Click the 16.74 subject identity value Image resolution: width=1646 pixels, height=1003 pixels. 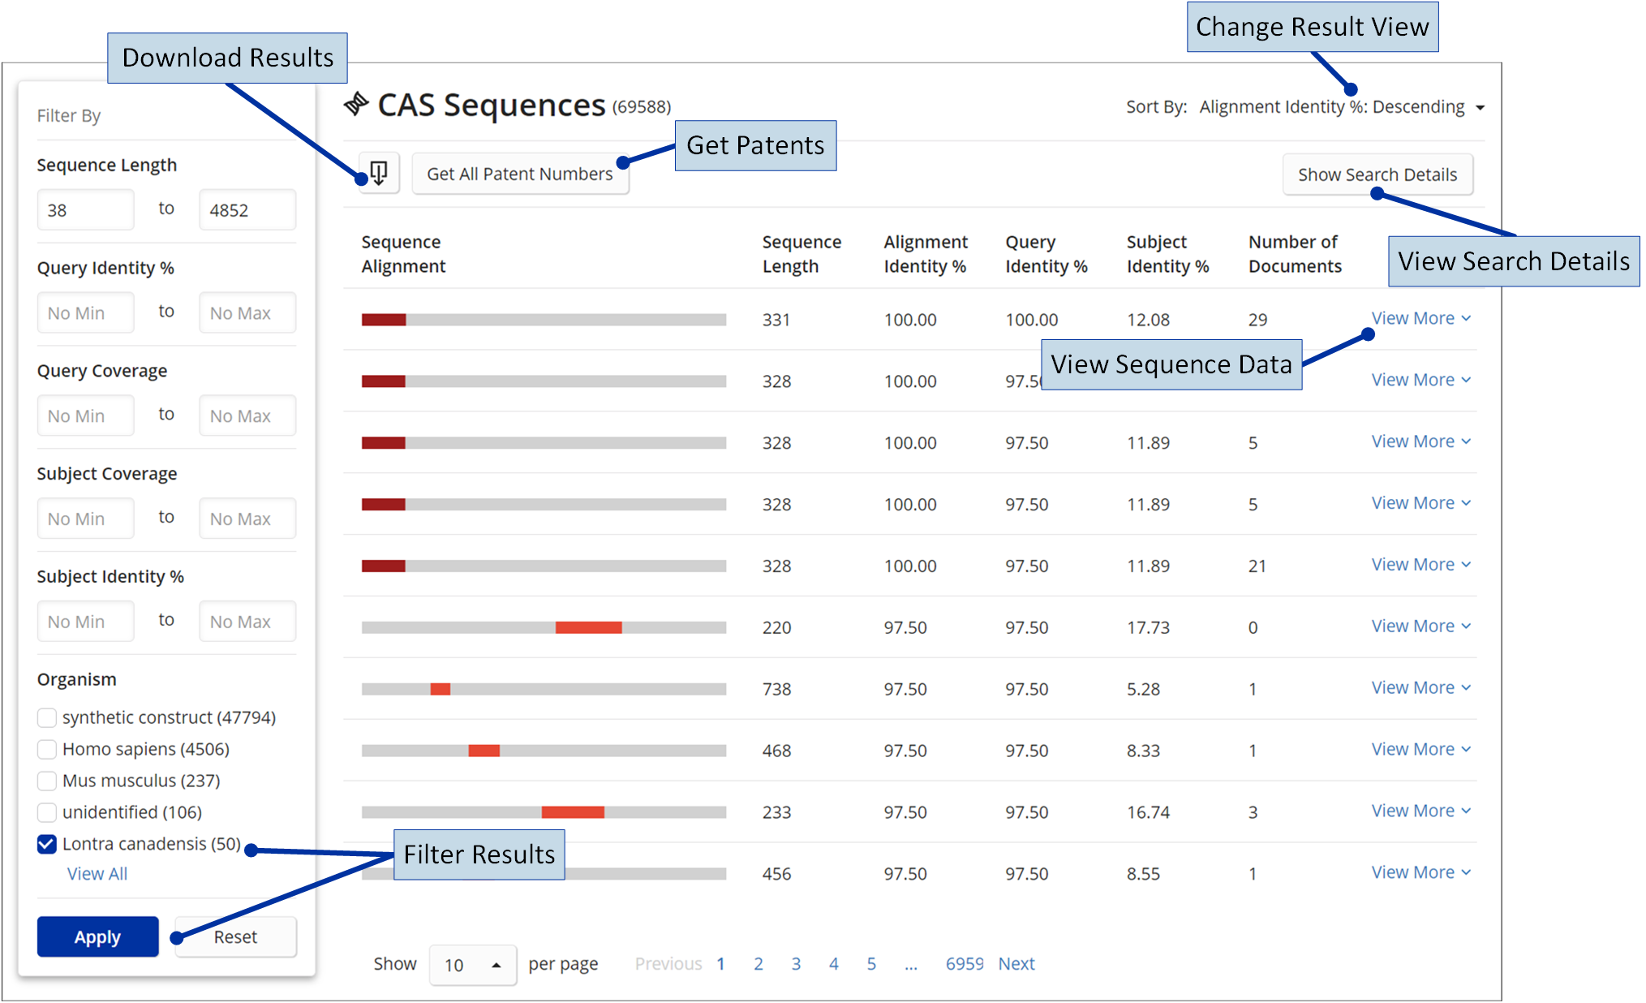1148,812
